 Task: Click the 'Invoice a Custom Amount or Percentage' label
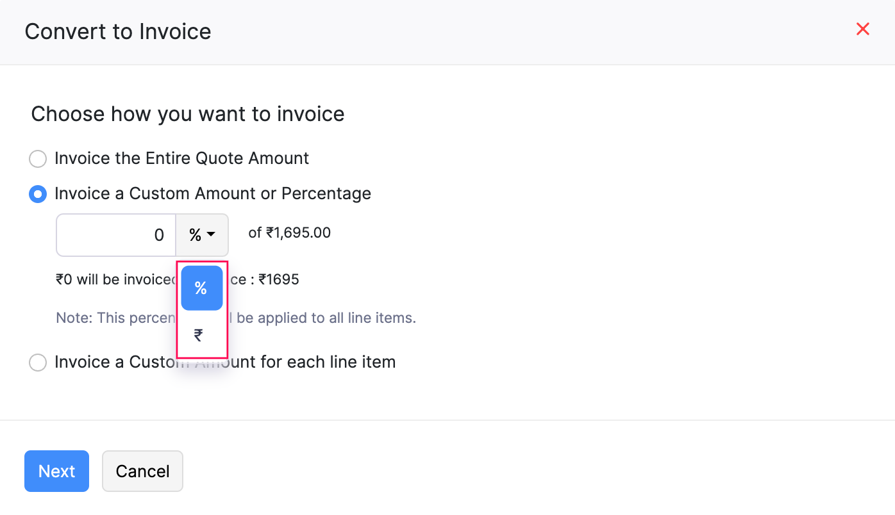click(212, 193)
